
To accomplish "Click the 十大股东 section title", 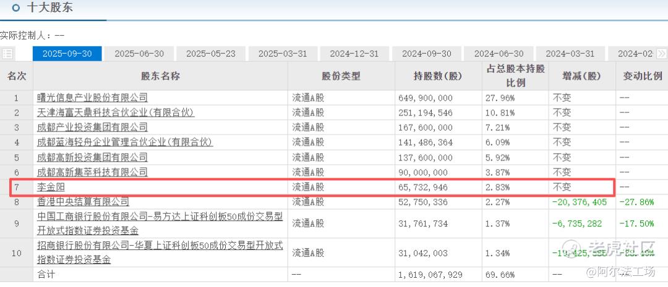I will 50,7.
